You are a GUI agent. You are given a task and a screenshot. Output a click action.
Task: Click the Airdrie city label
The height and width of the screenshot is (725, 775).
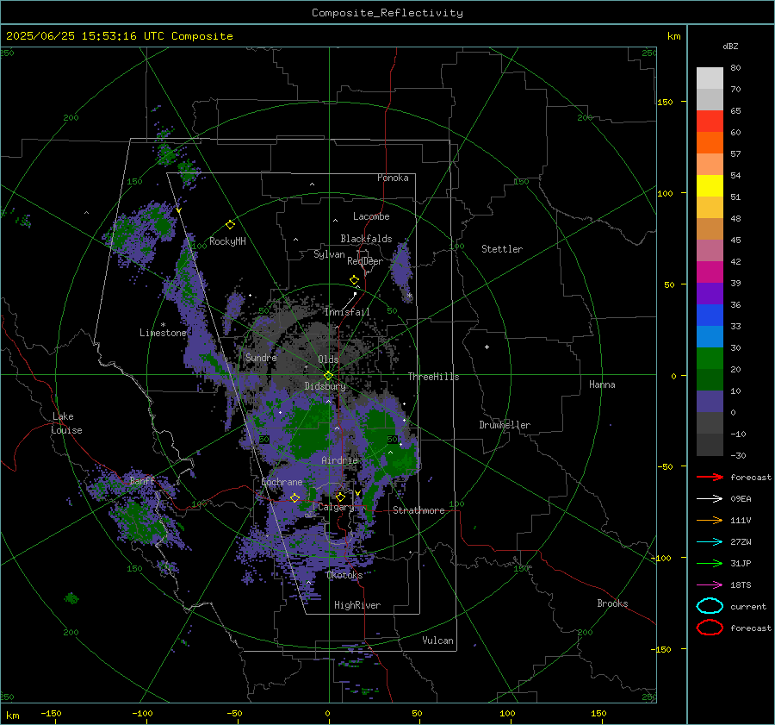(x=339, y=460)
